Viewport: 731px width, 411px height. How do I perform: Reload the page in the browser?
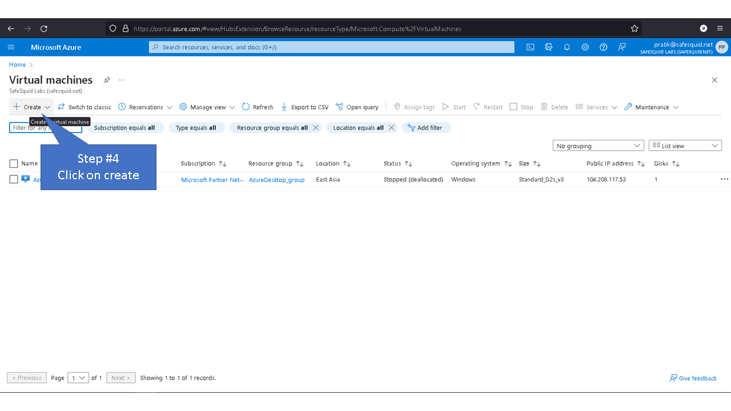pyautogui.click(x=44, y=29)
